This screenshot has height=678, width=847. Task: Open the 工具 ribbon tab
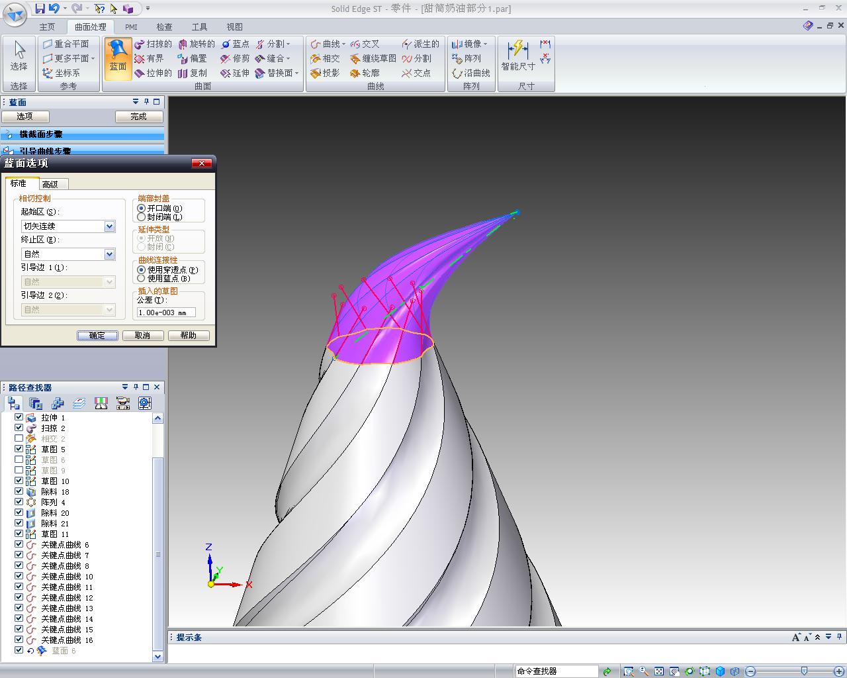[x=199, y=27]
